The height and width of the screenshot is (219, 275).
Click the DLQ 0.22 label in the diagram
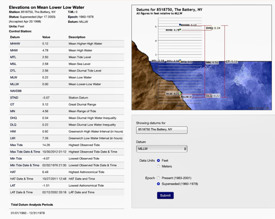tap(213, 96)
